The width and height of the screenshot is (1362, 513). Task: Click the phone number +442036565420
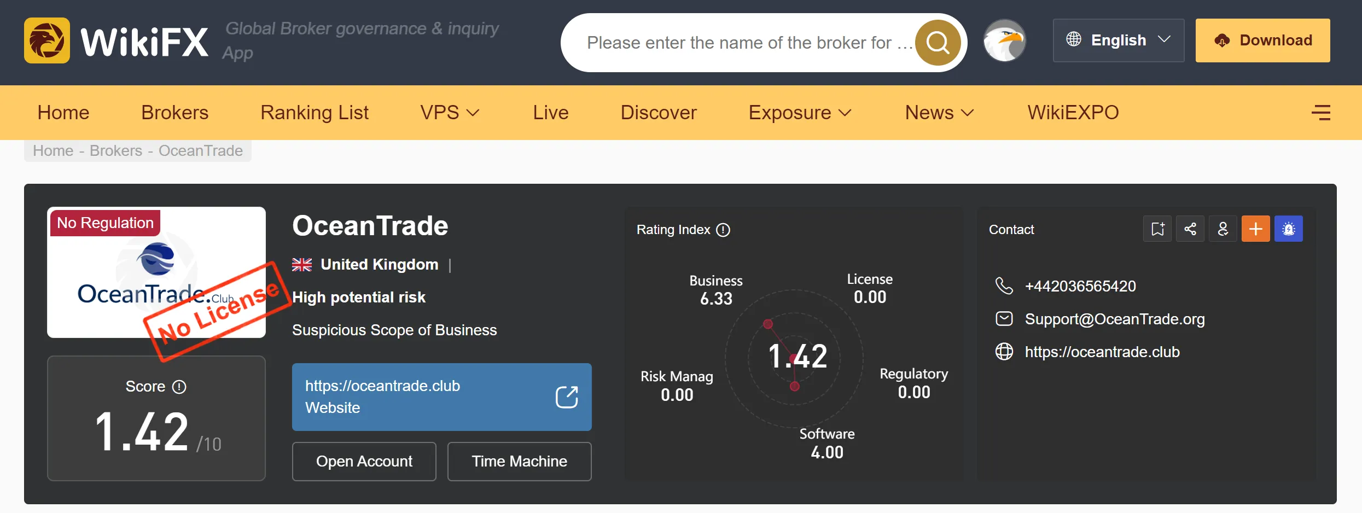(x=1080, y=286)
